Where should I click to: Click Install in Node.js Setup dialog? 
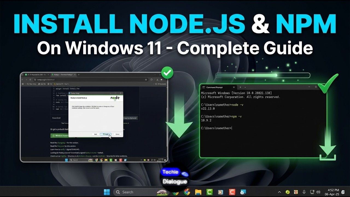pos(106,134)
